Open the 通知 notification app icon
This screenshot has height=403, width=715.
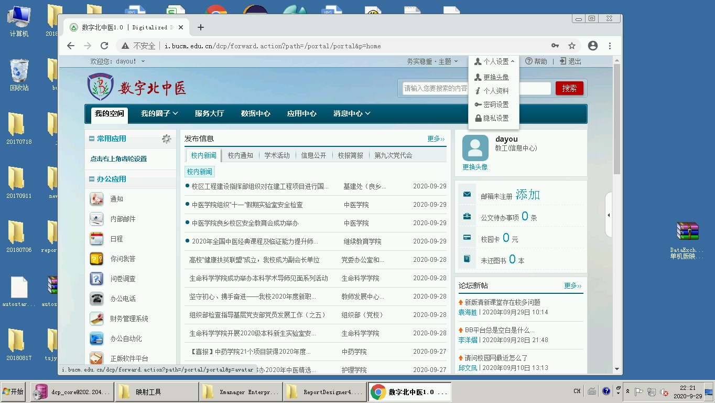96,199
